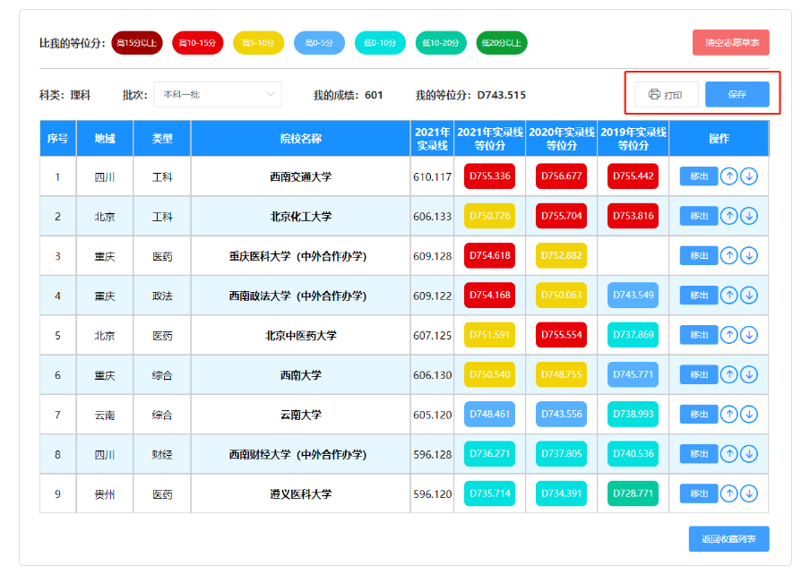Move 云南大学 row down

[x=749, y=414]
